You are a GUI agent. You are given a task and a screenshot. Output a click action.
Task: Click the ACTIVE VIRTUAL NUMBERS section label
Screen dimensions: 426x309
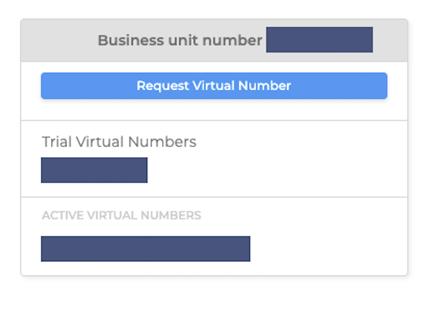click(121, 215)
